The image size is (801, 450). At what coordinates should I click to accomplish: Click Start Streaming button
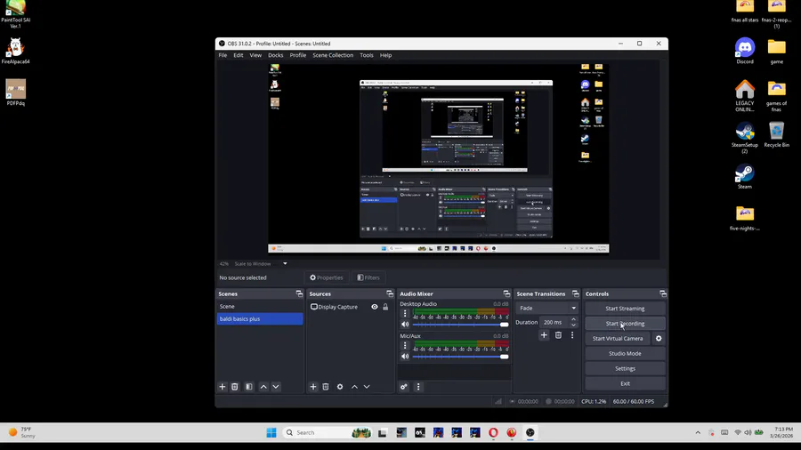[x=626, y=309]
